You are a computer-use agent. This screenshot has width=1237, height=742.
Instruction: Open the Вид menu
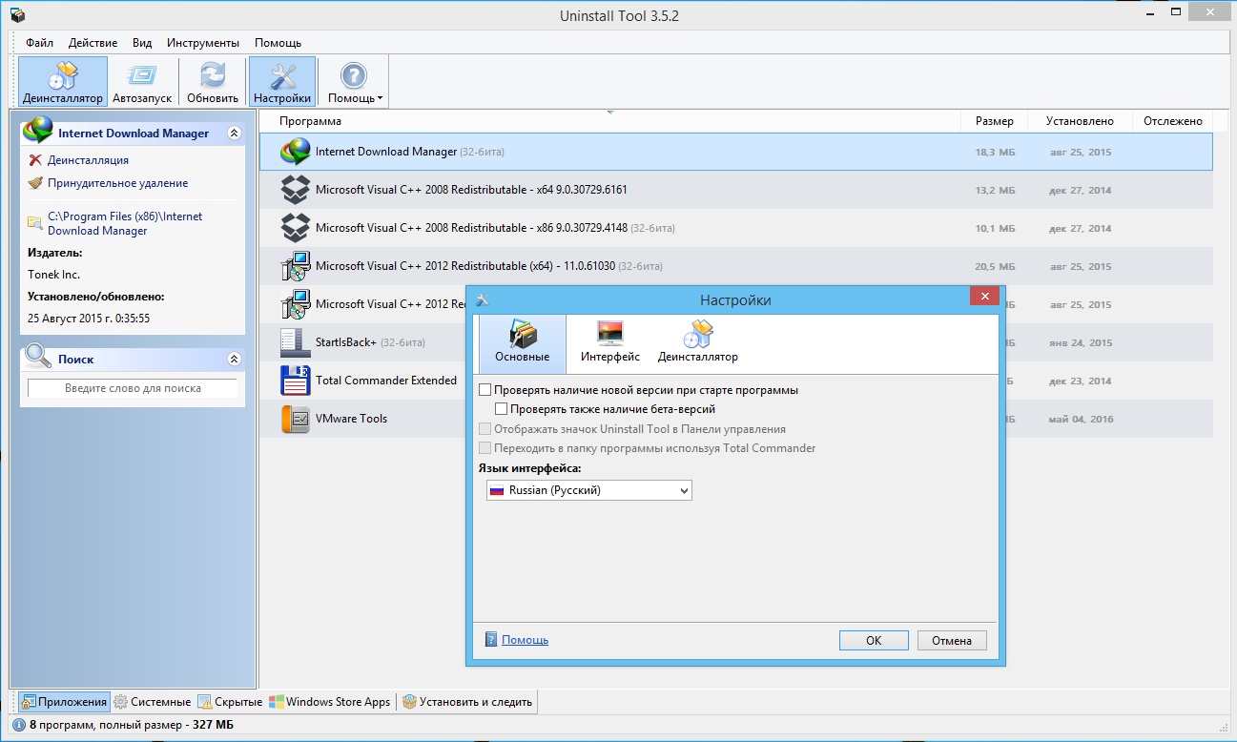[x=142, y=43]
